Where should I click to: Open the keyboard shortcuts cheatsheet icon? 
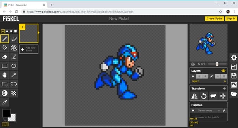5,124
